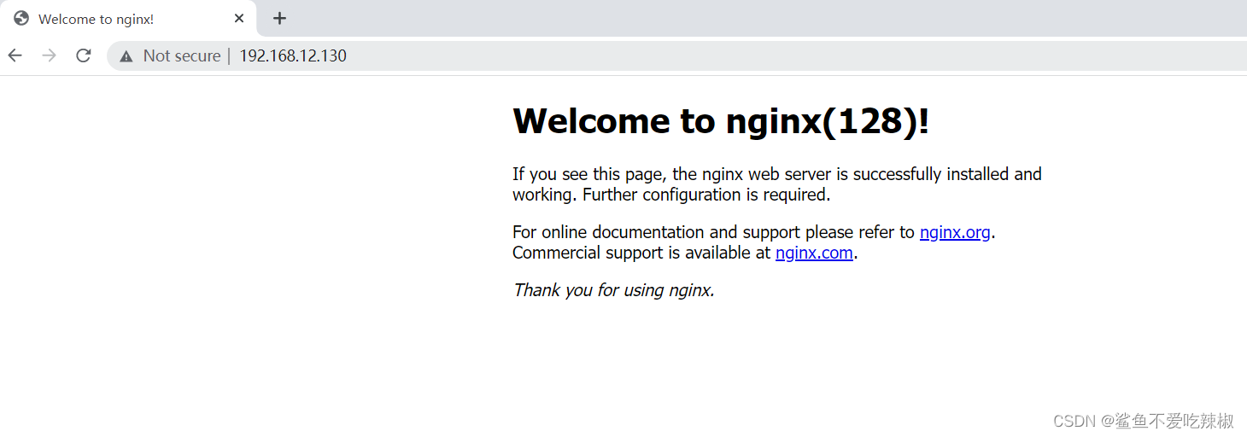1247x437 pixels.
Task: Go back to the previous page
Action: [x=15, y=55]
